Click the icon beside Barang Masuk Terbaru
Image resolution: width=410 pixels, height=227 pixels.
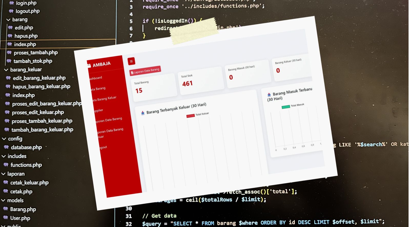coord(269,95)
